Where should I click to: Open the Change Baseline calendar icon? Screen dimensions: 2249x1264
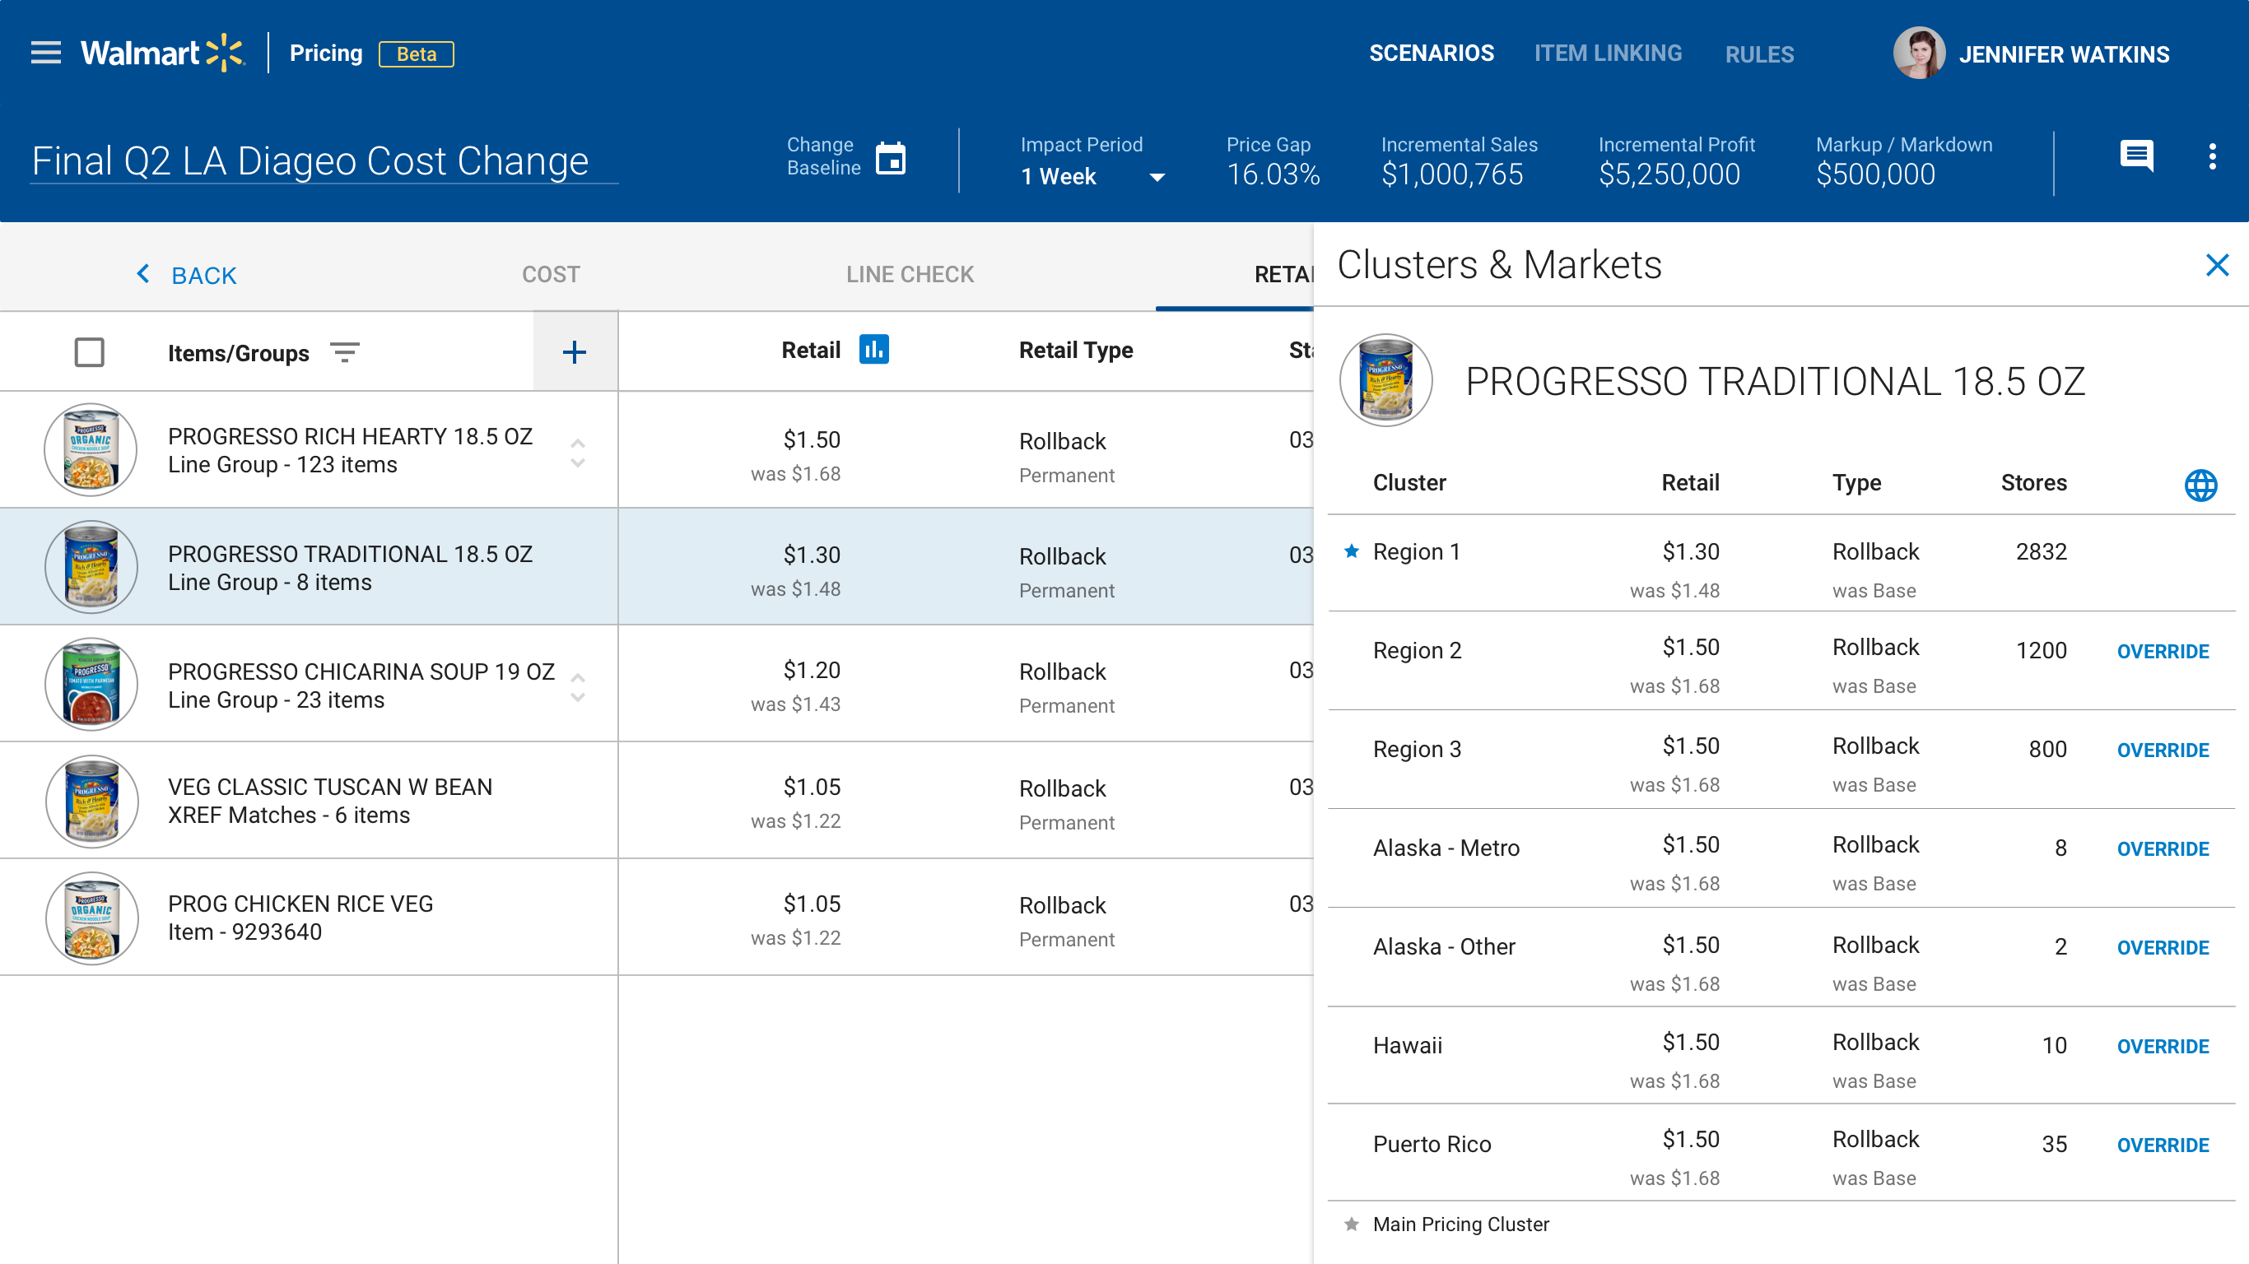click(x=891, y=158)
